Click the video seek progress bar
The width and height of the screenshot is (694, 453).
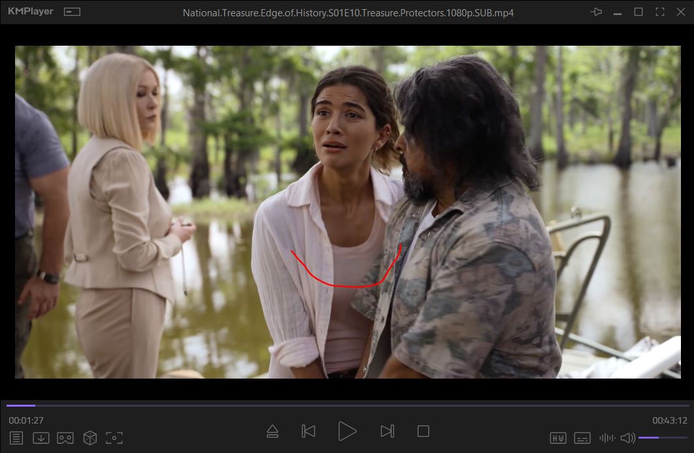347,405
